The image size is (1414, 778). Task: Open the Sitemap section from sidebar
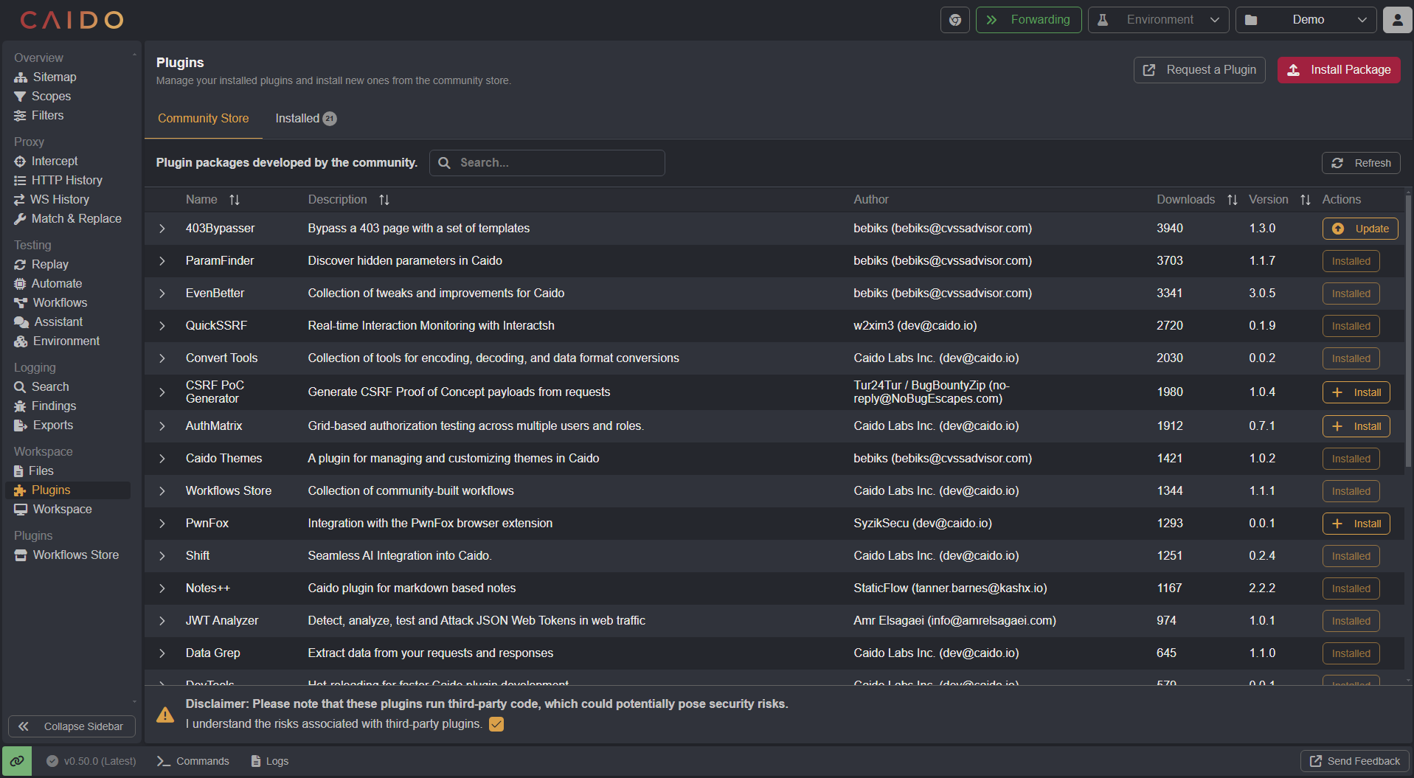coord(55,77)
